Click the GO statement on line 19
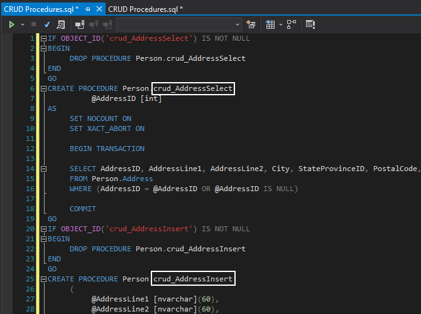 click(x=52, y=219)
